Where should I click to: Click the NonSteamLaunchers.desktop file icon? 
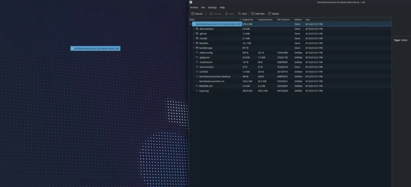pos(197,76)
